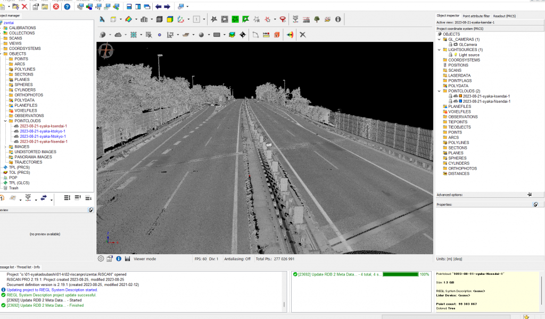Image resolution: width=545 pixels, height=319 pixels.
Task: Click the cyan mesh grid icon
Action: pos(134,35)
